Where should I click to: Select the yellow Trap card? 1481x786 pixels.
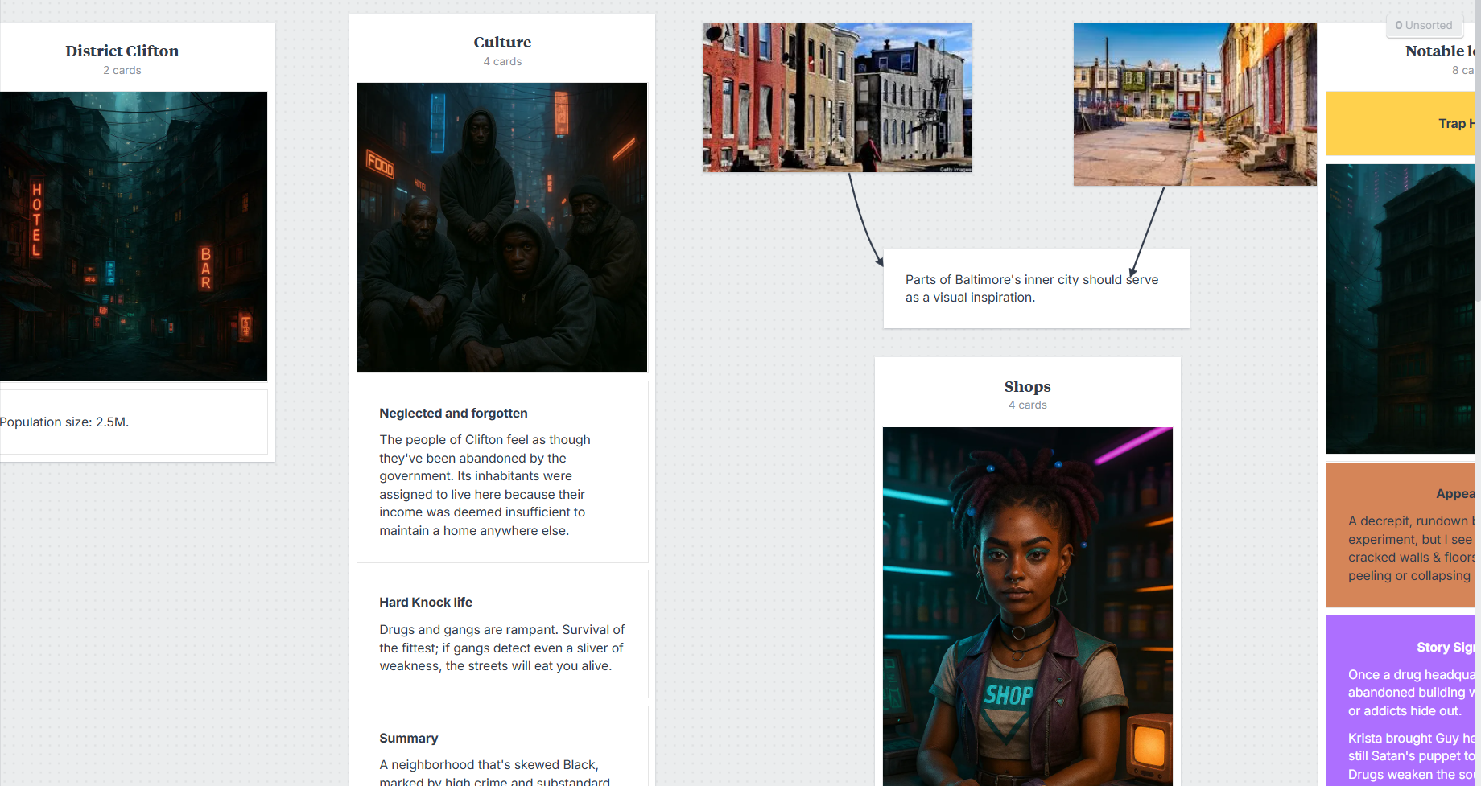pyautogui.click(x=1401, y=124)
